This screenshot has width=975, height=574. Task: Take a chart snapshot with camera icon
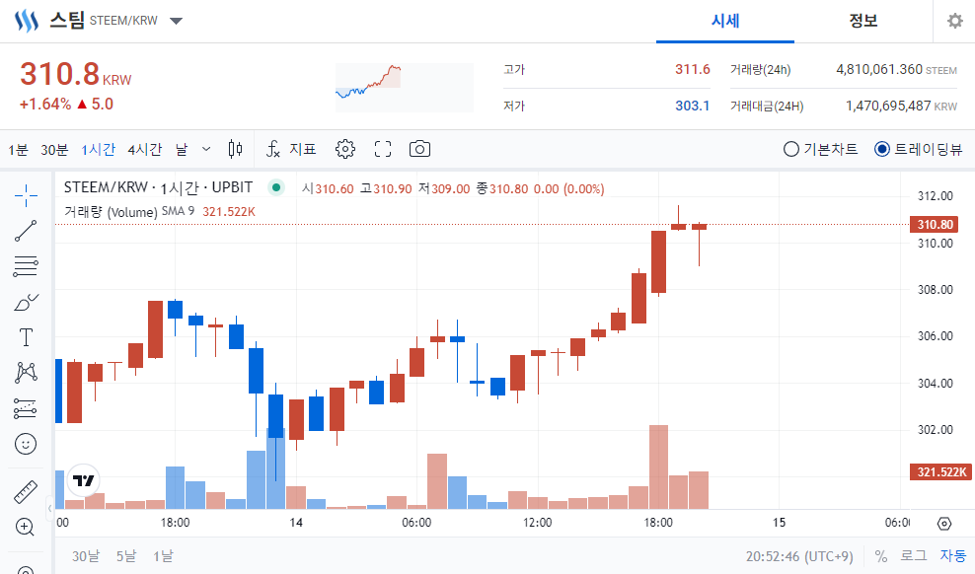pos(419,149)
